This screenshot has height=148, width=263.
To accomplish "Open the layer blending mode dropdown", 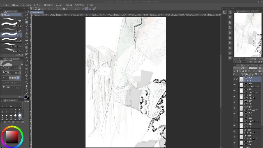I will pos(242,68).
